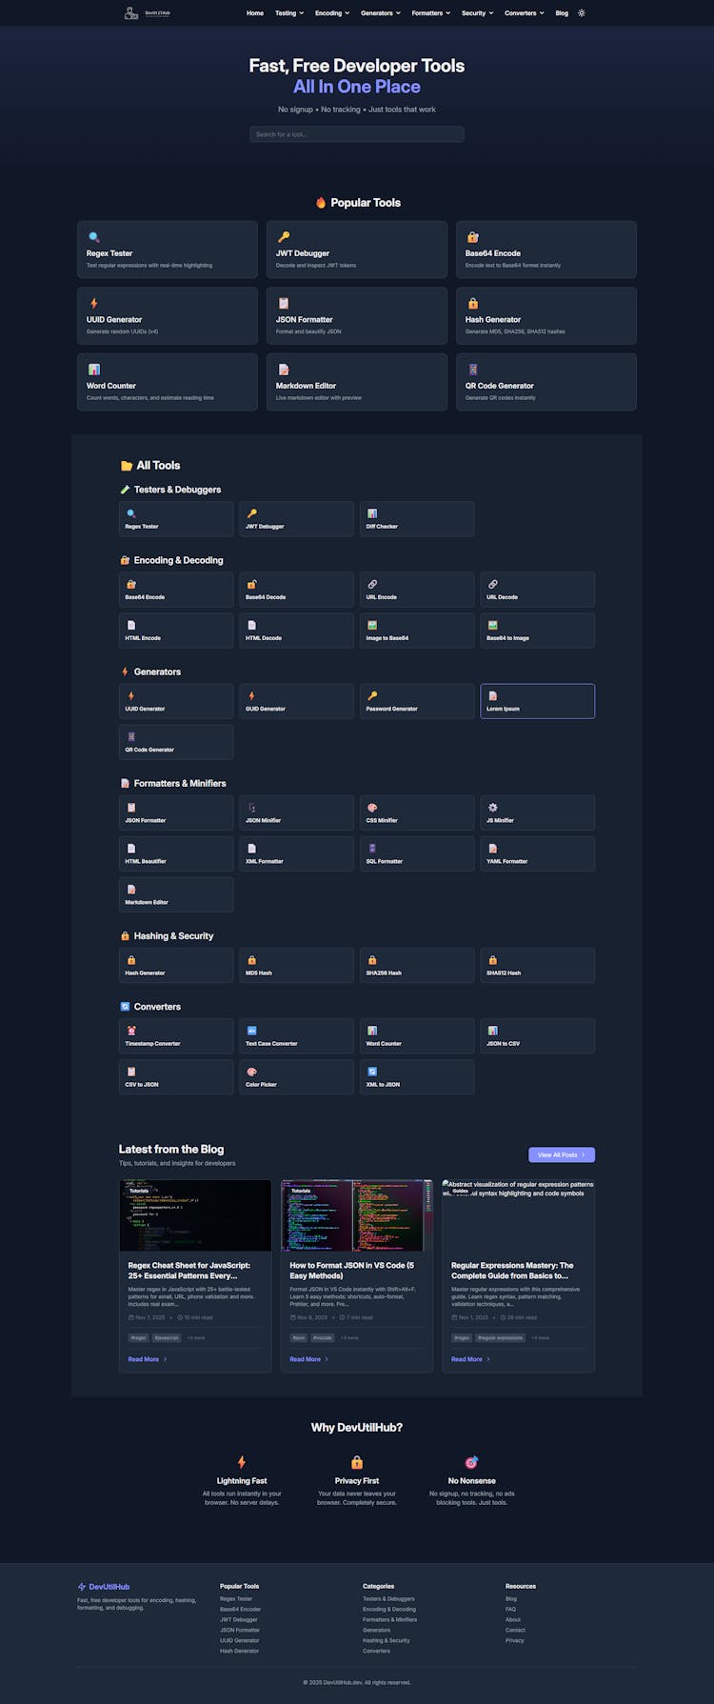Click the Search for a tool field
714x1704 pixels.
tap(357, 134)
